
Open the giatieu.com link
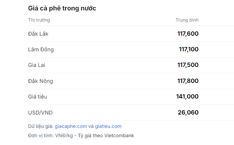click(108, 126)
